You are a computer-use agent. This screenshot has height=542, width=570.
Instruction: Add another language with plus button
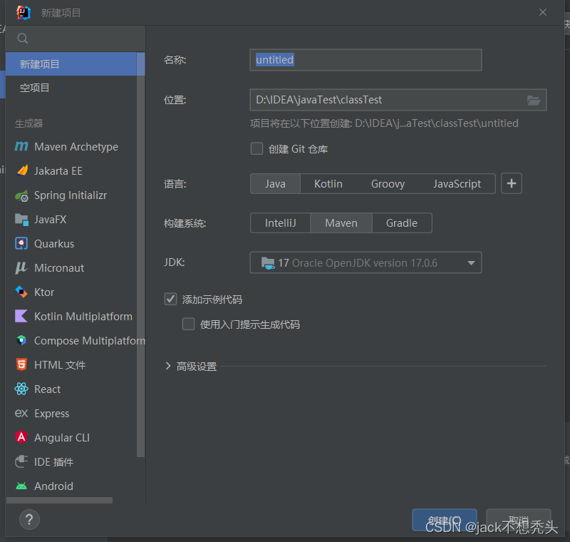pyautogui.click(x=512, y=183)
